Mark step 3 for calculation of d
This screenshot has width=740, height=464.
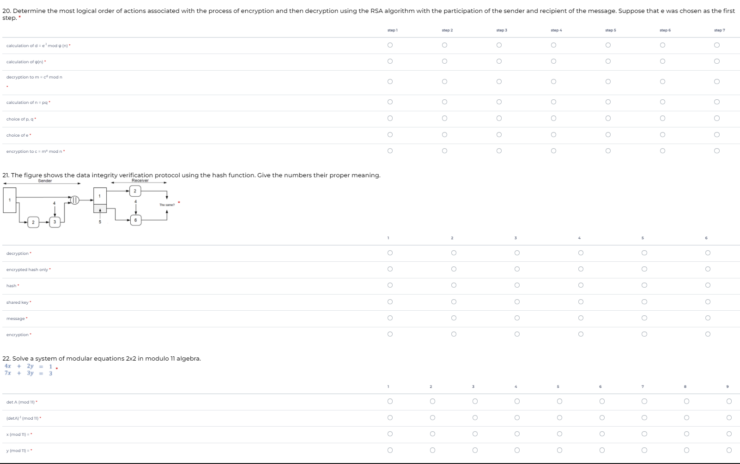499,45
